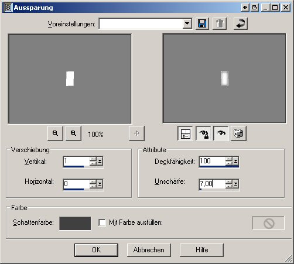Confirm the dialog with OK
Image resolution: width=294 pixels, height=264 pixels.
tap(96, 250)
